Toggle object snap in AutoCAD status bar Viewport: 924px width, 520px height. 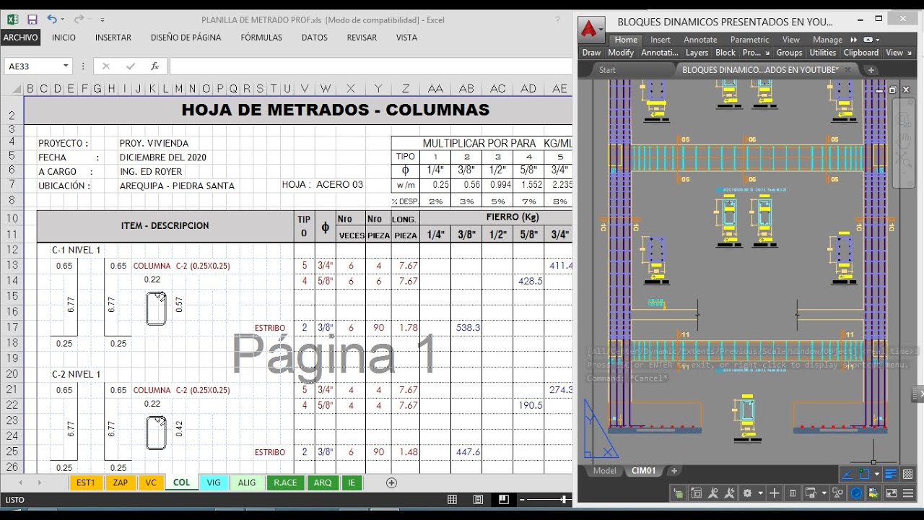[x=864, y=474]
